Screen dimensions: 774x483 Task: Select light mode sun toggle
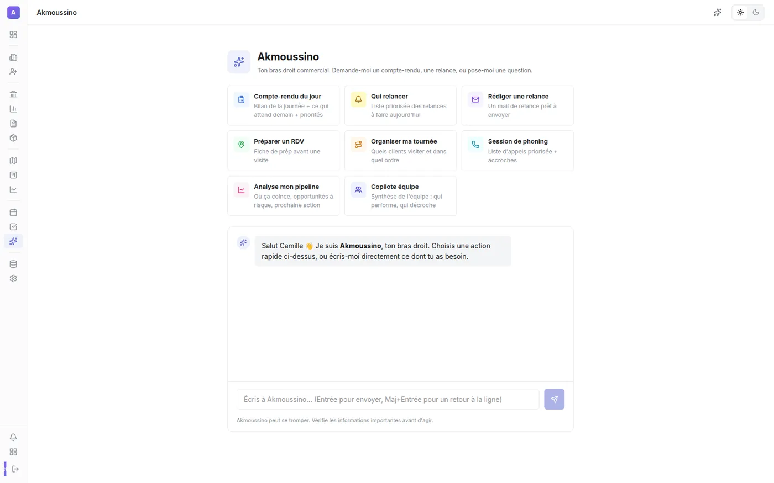(740, 12)
